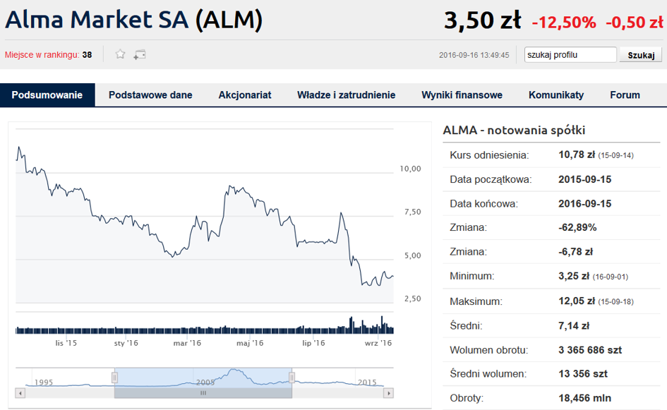Click the right range handle of navigator
667x410 pixels.
point(292,378)
